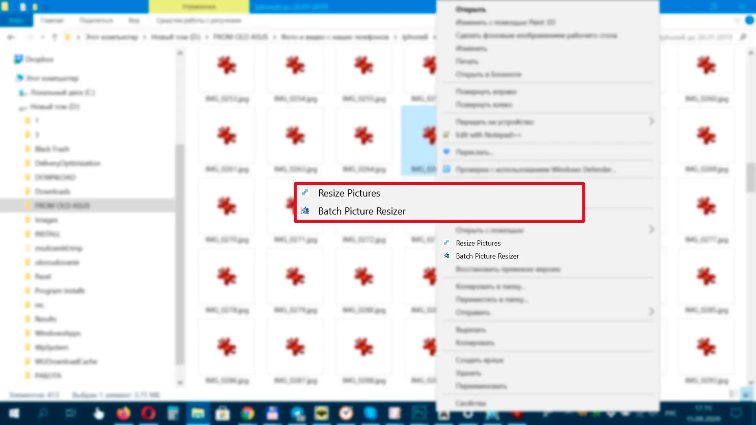
Task: Click the Windows Defender shield icon in the context menu
Action: pos(447,169)
